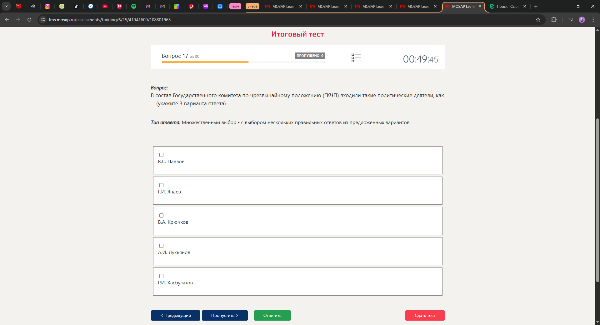This screenshot has width=600, height=325.
Task: Click the audio speaker icon in tab strip
Action: tap(33, 6)
